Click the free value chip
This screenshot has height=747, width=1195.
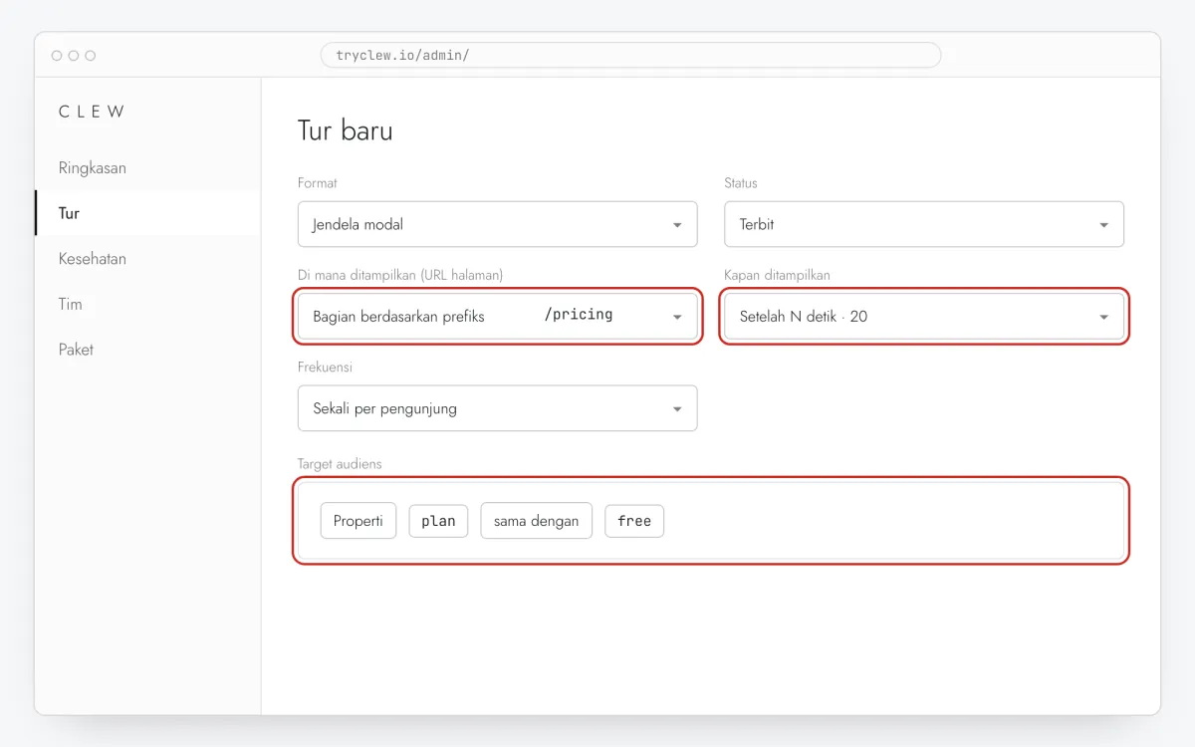point(634,521)
